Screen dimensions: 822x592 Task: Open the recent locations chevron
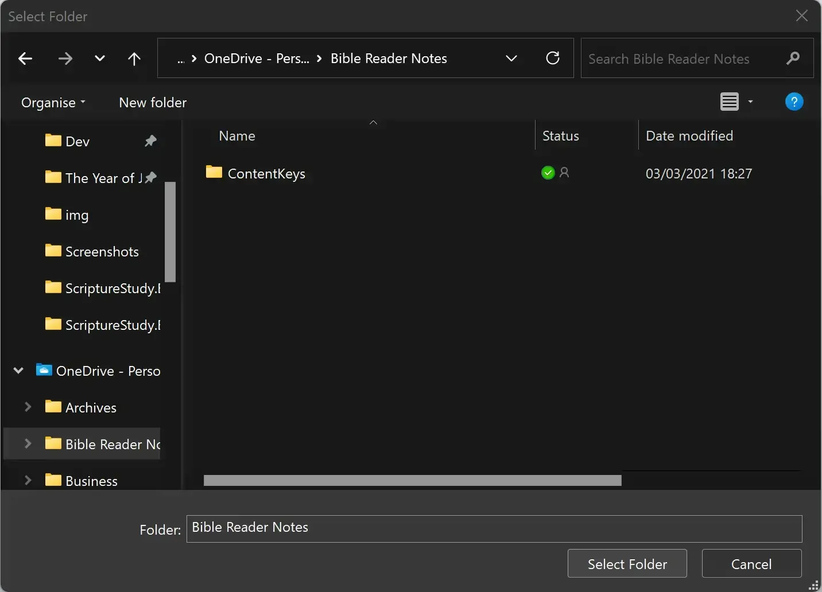click(x=100, y=58)
